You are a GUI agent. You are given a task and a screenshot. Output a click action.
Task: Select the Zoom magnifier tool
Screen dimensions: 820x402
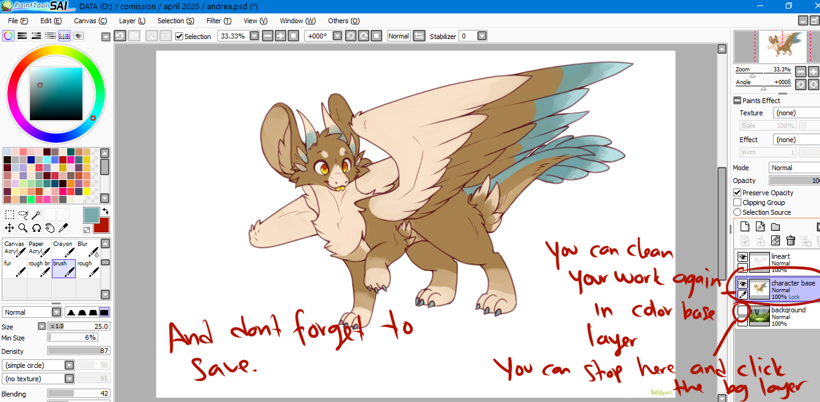pyautogui.click(x=23, y=228)
